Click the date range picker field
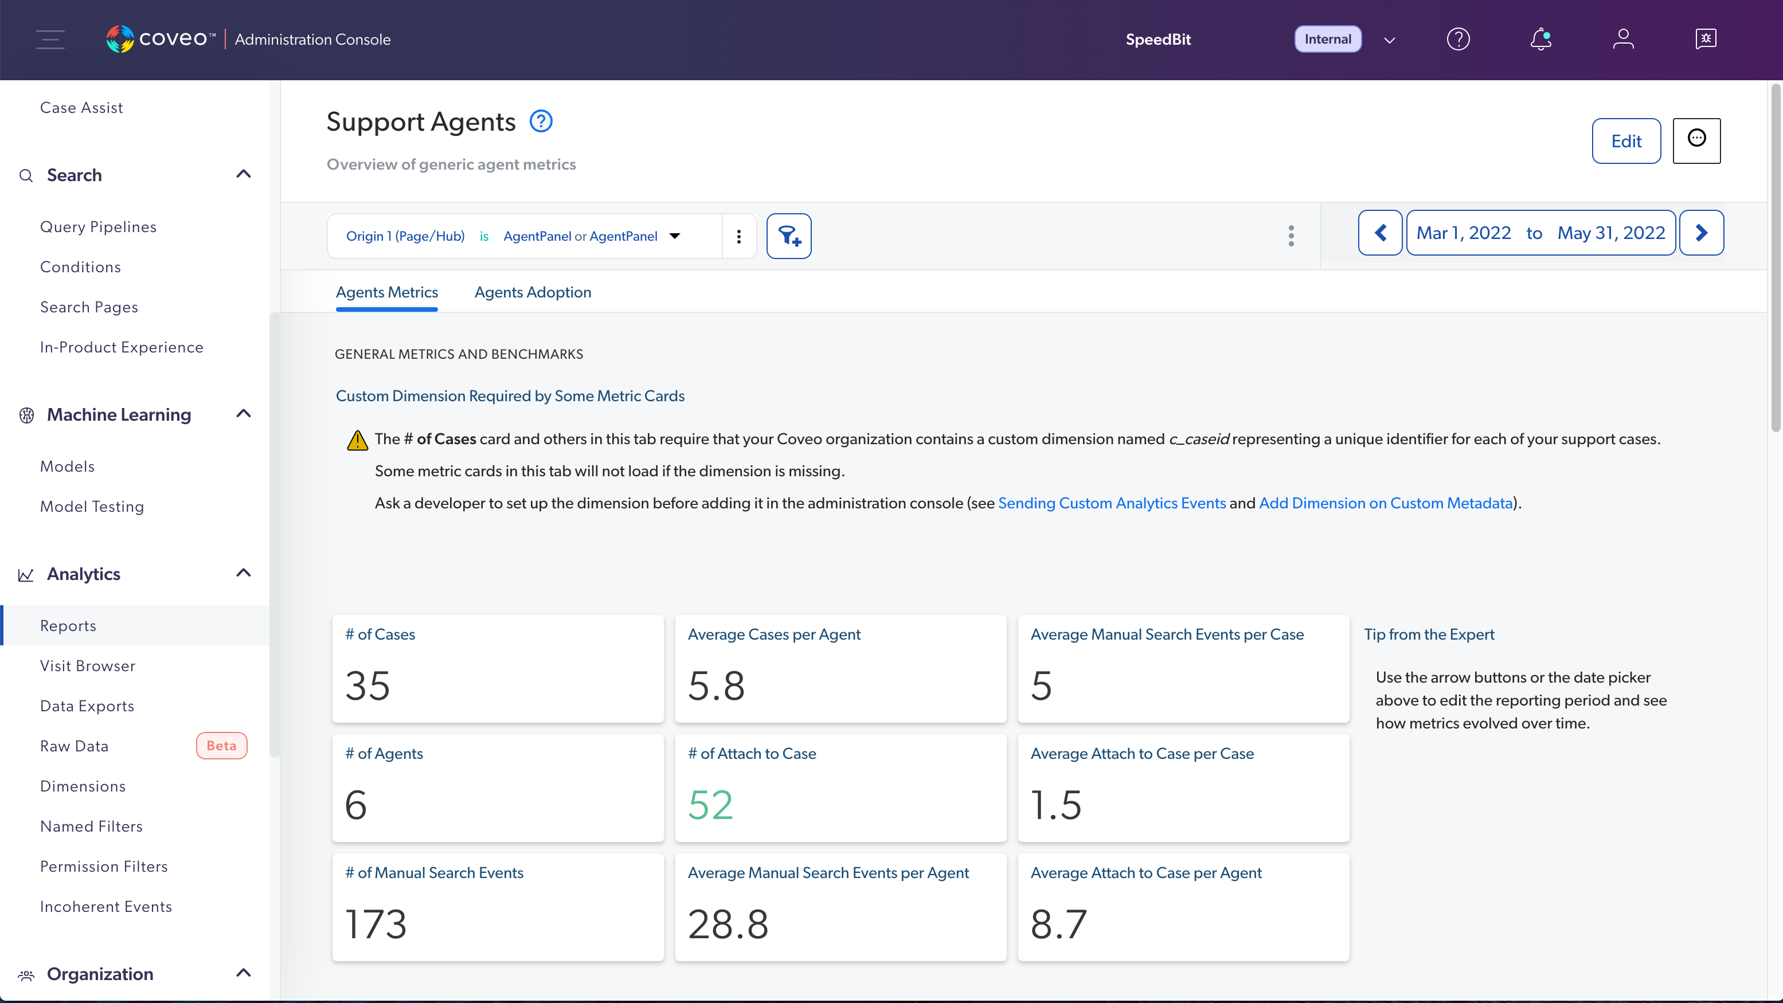The width and height of the screenshot is (1783, 1003). tap(1540, 232)
